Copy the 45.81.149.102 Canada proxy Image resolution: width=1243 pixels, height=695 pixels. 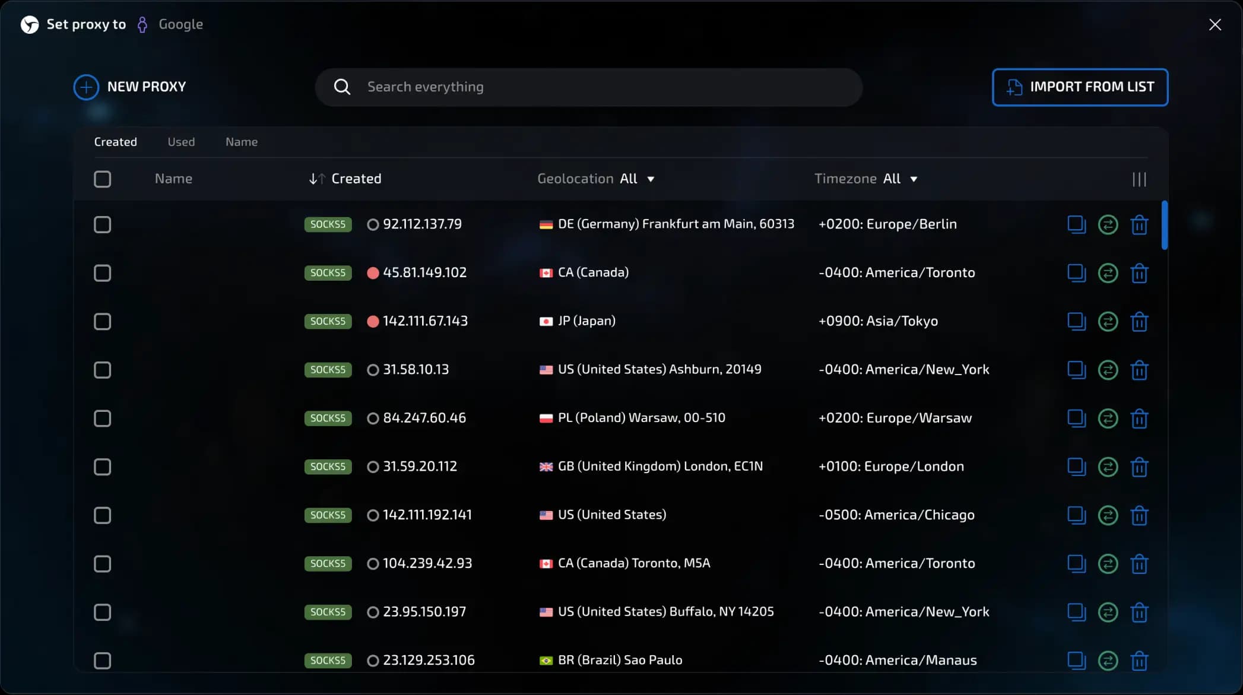[x=1076, y=273]
